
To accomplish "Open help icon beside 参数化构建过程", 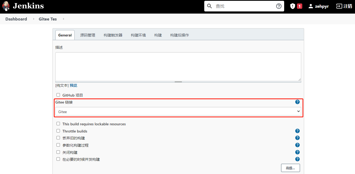I will coord(297,145).
